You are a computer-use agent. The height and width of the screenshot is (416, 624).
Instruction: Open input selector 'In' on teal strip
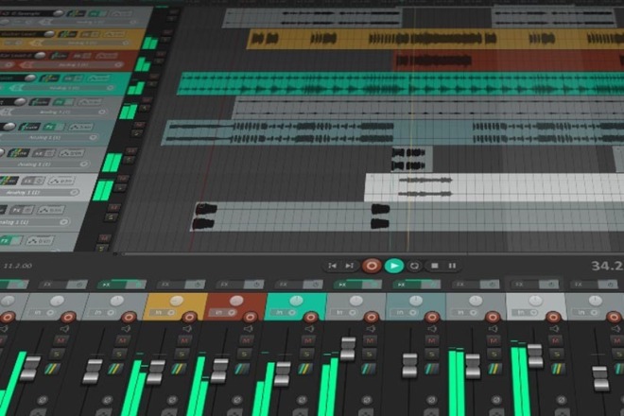(283, 313)
